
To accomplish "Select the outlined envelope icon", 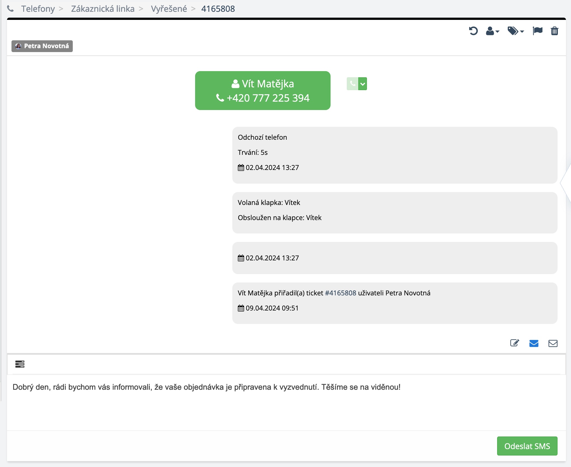I will (x=553, y=343).
